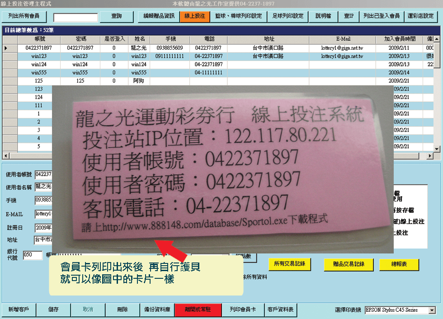
Task: Select the 阿狗 name cell
Action: (x=139, y=81)
